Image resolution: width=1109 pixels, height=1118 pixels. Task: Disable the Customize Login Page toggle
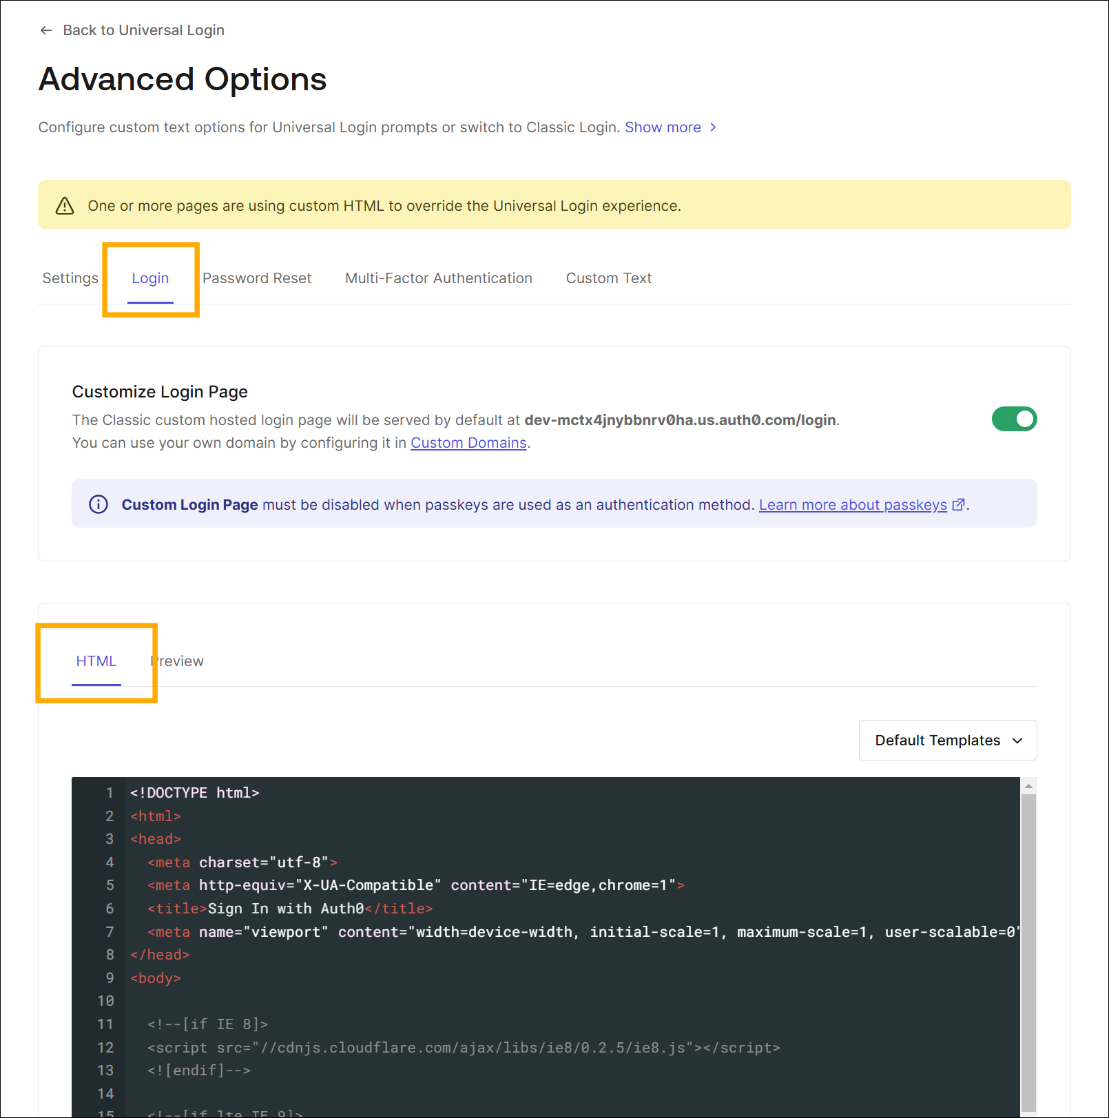pos(1014,419)
